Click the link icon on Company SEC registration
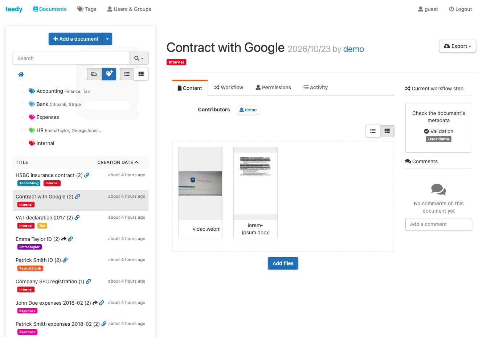Screen dimensions: 483x337 click(x=89, y=281)
